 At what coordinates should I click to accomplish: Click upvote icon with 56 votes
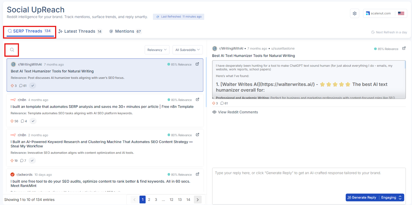[x=12, y=121]
